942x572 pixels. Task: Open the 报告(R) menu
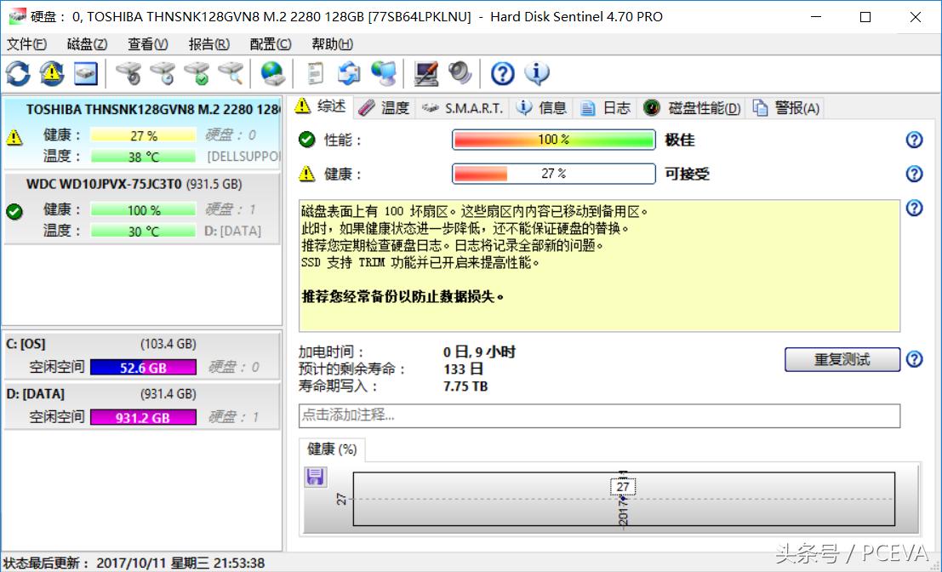click(208, 44)
